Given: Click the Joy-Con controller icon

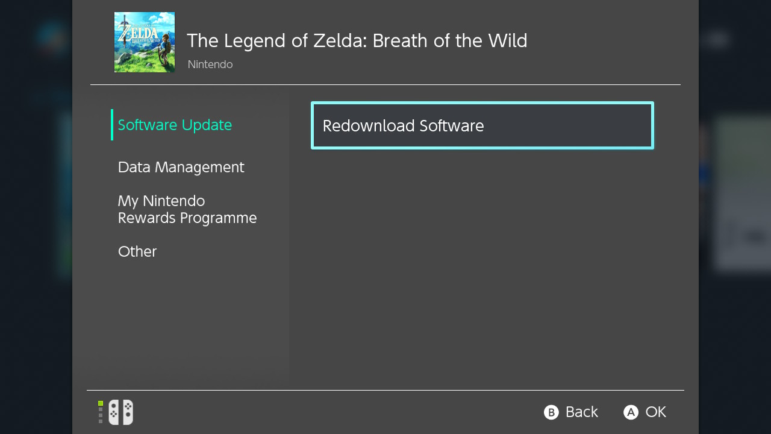Looking at the screenshot, I should [x=120, y=412].
